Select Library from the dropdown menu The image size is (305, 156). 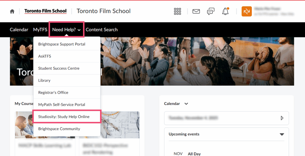pos(44,80)
